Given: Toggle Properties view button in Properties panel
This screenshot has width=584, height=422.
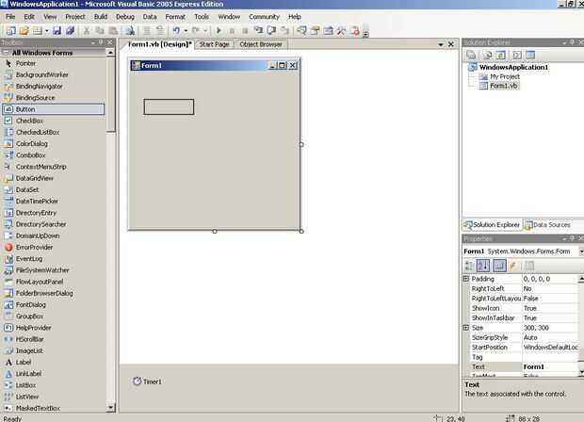Looking at the screenshot, I should (x=499, y=266).
